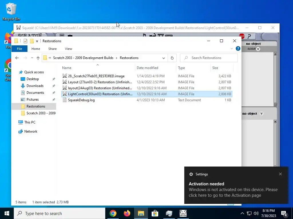The width and height of the screenshot is (293, 219).
Task: Select Restorations folder in navigation pane
Action: click(x=34, y=106)
